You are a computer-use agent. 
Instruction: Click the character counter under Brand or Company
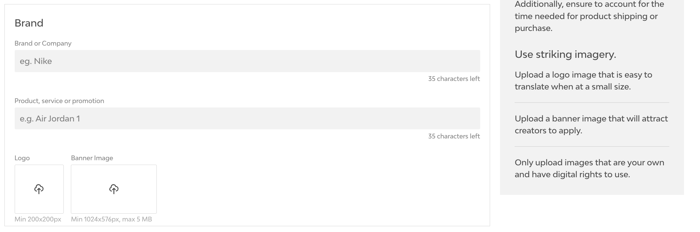(454, 79)
